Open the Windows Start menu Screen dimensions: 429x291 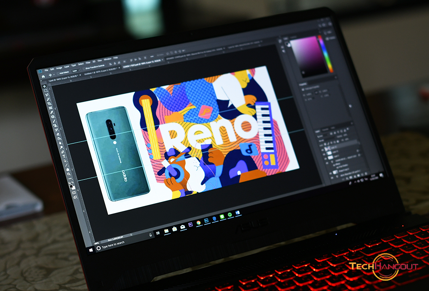(91, 250)
